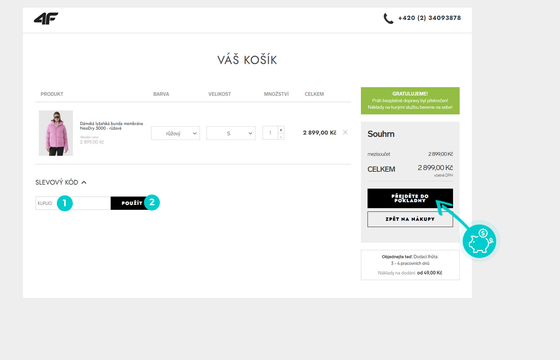Open the pink jacket product thumbnail
Viewport: 560px width, 360px height.
[55, 133]
